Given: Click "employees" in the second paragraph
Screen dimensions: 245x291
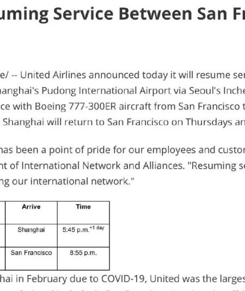Looking at the screenshot, I should 171,150.
